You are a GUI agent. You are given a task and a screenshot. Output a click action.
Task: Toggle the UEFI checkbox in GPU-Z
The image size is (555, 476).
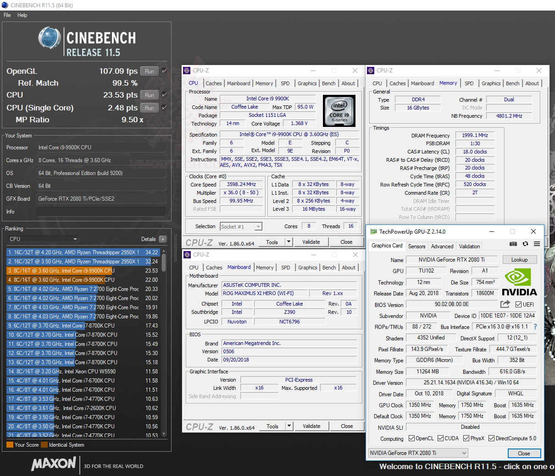click(x=518, y=305)
